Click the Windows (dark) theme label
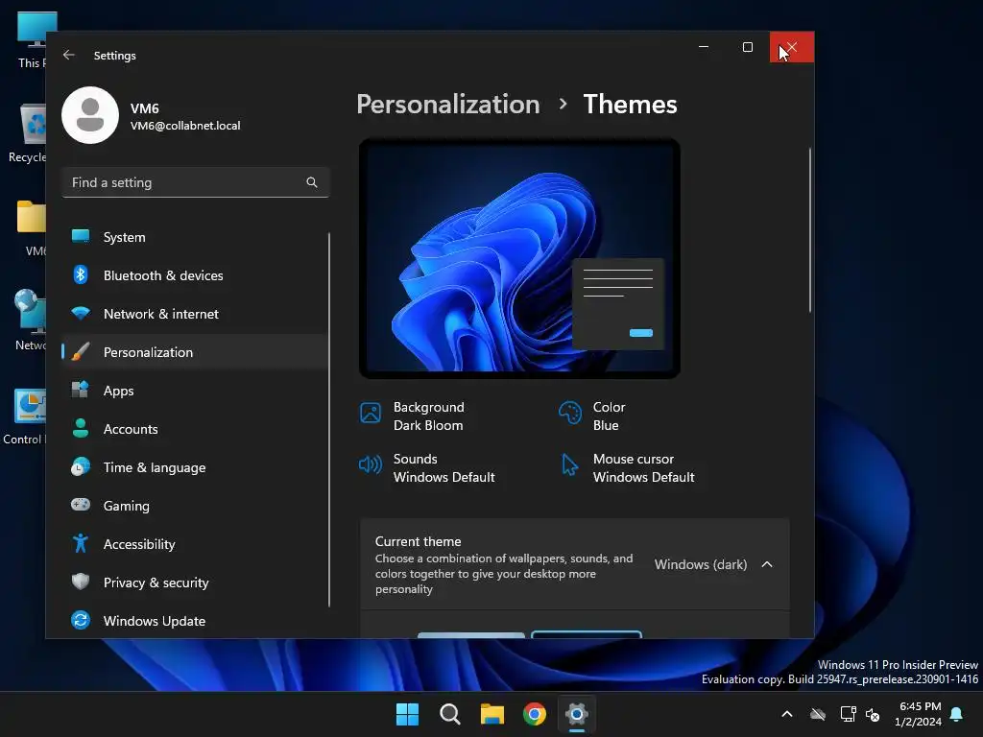Image resolution: width=983 pixels, height=737 pixels. 701,564
